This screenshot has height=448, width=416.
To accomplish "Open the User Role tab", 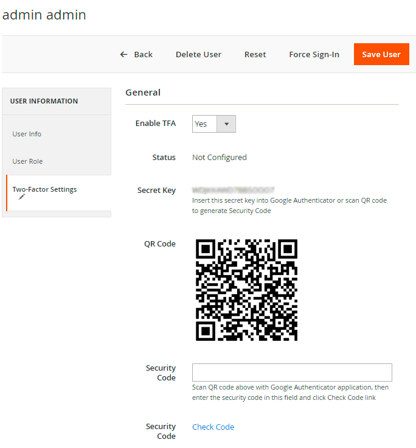I will click(x=28, y=161).
